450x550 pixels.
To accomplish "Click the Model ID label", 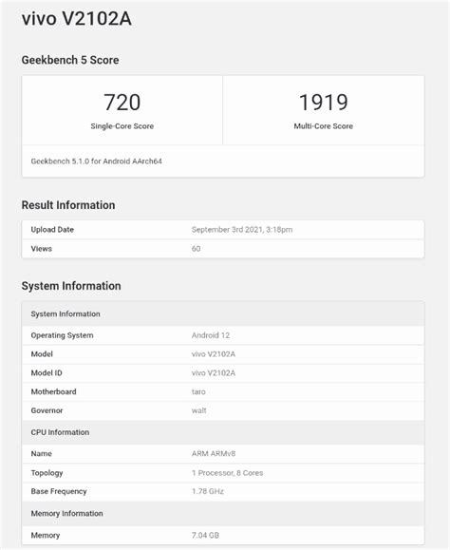I will pyautogui.click(x=47, y=373).
